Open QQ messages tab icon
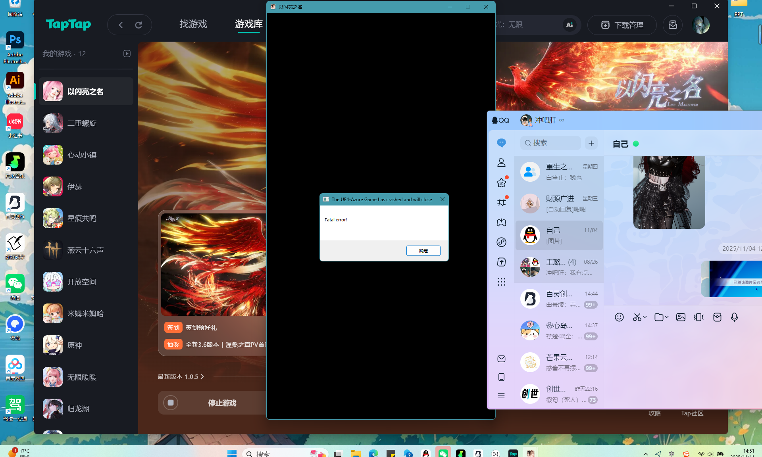The image size is (762, 457). 502,143
